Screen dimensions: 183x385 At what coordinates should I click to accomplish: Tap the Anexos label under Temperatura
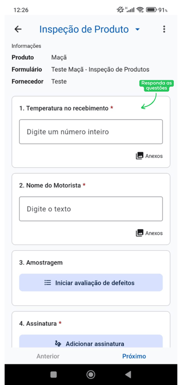(x=154, y=156)
